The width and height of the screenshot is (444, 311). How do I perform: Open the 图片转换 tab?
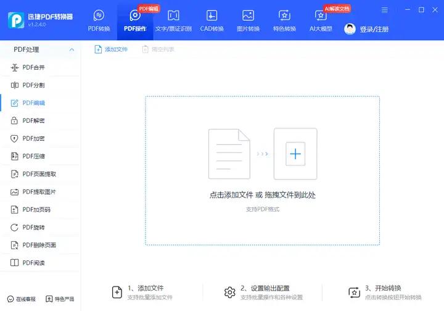click(x=248, y=21)
